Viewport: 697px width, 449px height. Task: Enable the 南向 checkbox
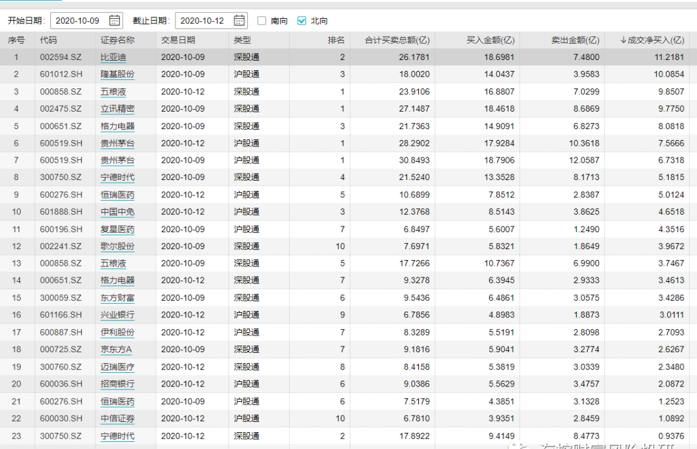[x=262, y=21]
